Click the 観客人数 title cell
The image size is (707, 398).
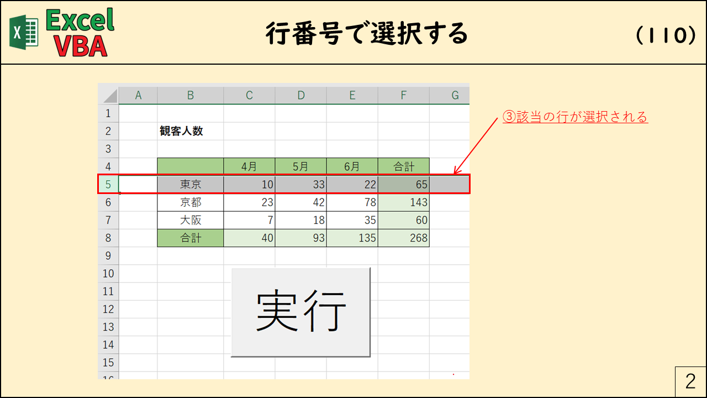pyautogui.click(x=182, y=132)
